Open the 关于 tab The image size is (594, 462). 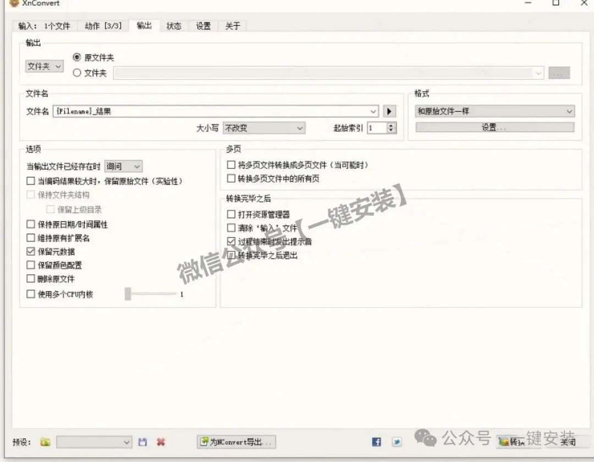233,26
